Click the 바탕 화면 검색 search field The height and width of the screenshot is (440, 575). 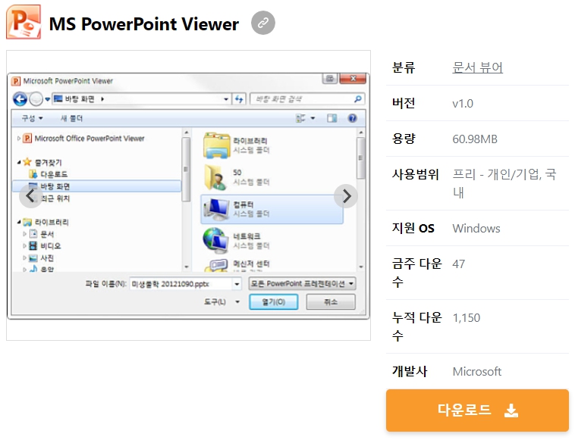(x=307, y=99)
